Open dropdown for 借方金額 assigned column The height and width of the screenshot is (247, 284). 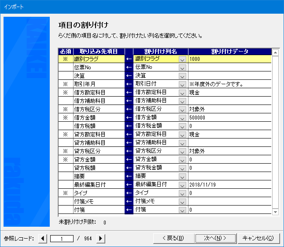click(182, 118)
